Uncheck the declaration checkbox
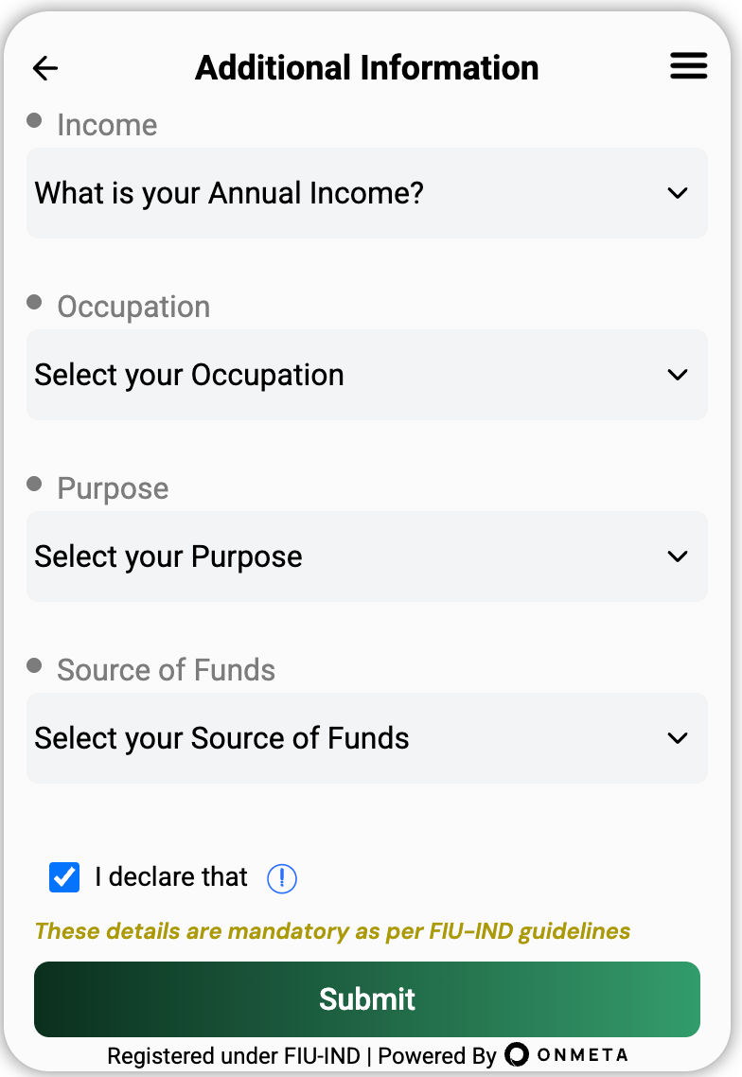The width and height of the screenshot is (742, 1077). [64, 877]
